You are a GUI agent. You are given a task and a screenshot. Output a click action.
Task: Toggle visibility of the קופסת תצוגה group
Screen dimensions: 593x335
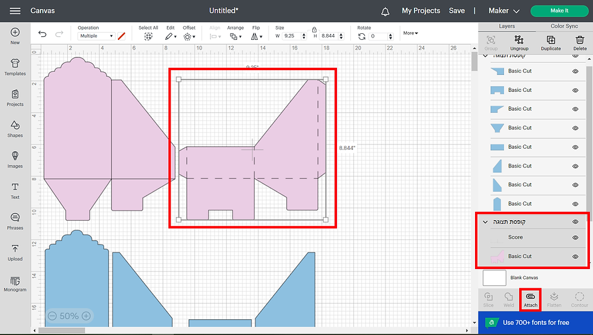tap(575, 222)
